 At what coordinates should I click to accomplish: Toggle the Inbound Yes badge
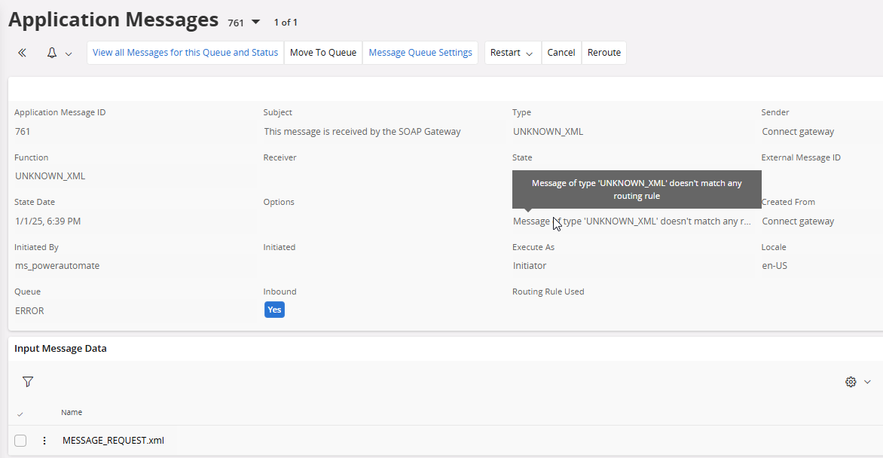[x=274, y=310]
